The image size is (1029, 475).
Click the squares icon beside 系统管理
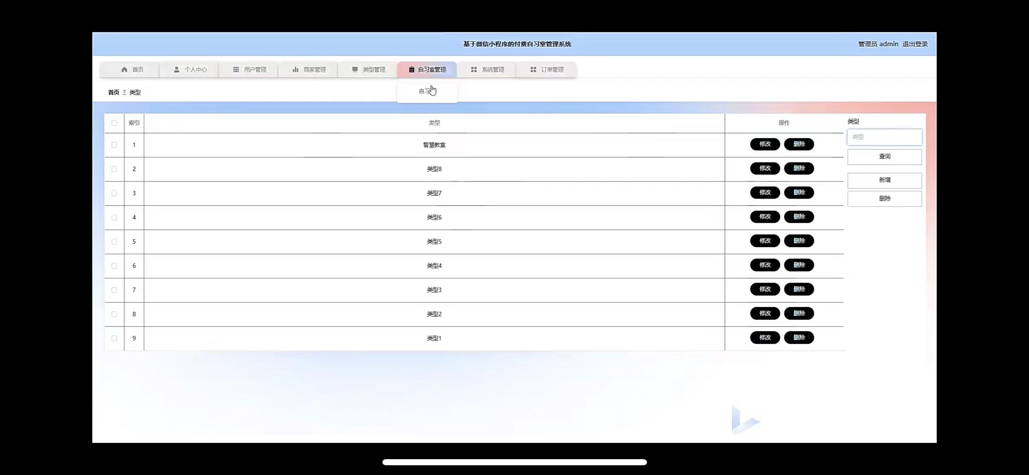[474, 69]
